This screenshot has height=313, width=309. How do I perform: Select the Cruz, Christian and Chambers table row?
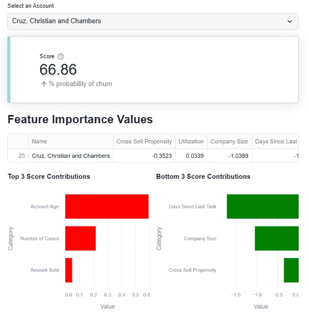(153, 156)
